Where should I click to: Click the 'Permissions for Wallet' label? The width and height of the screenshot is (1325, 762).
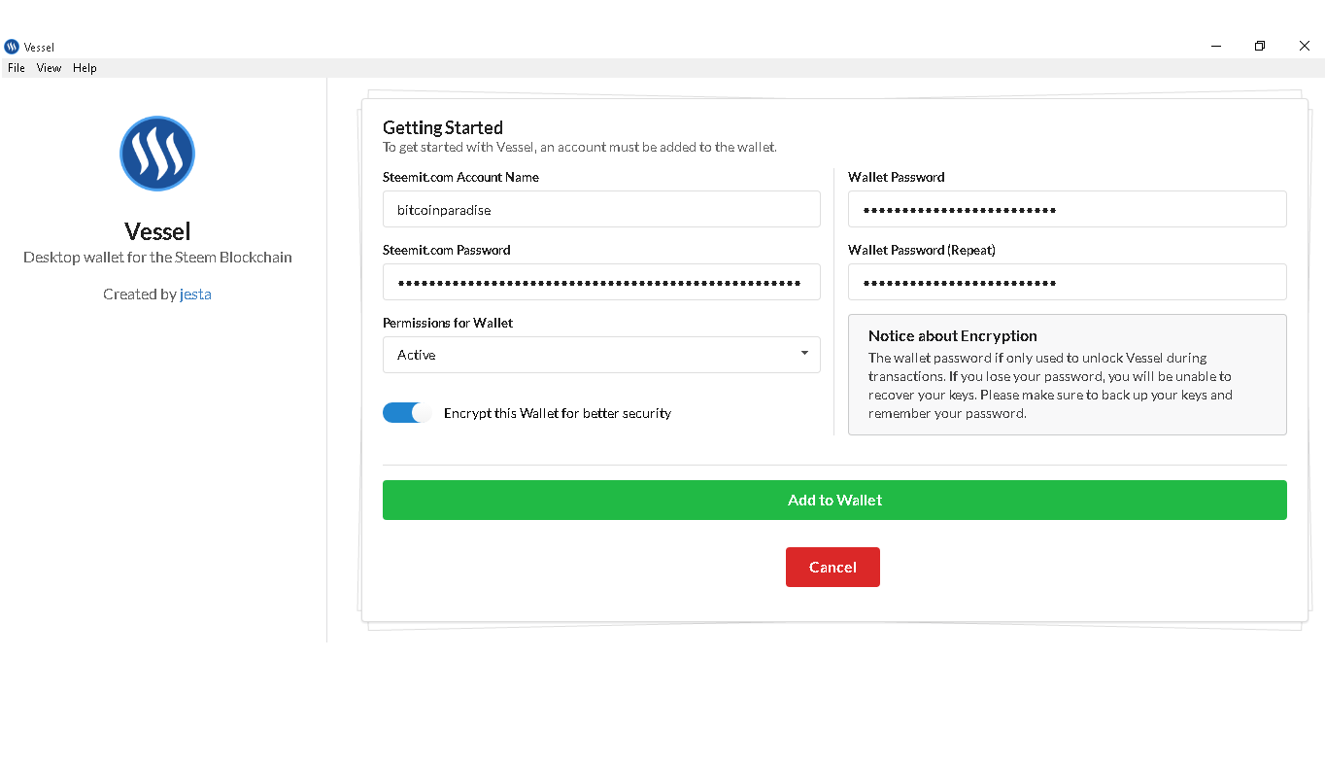tap(448, 323)
